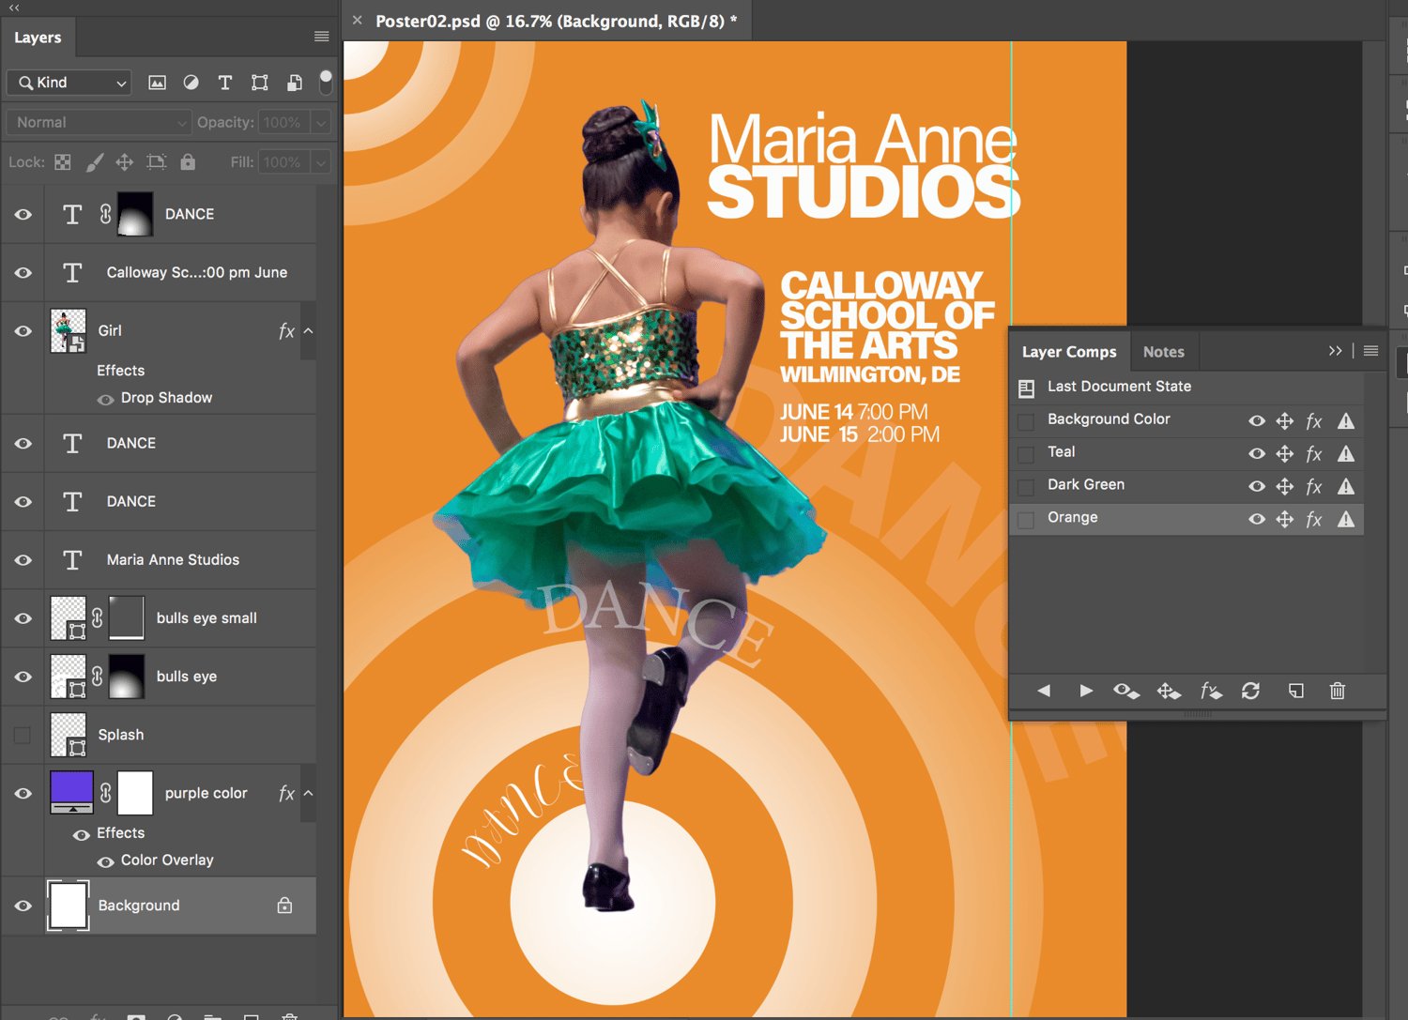Show the Splash layer
Image resolution: width=1408 pixels, height=1020 pixels.
click(x=22, y=735)
